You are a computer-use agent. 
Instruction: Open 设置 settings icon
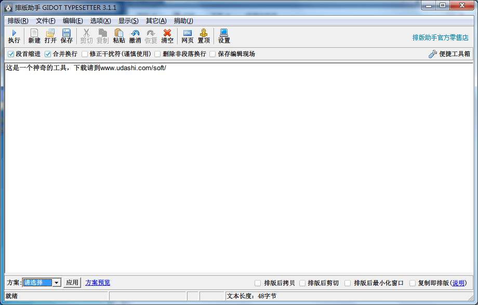[x=224, y=36]
